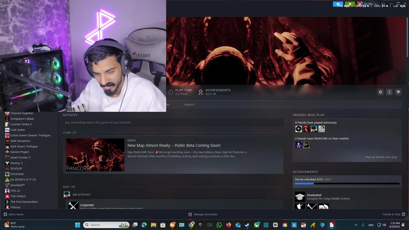This screenshot has width=409, height=230.
Task: Open Microsoft Edge from the taskbar
Action: pos(144,225)
